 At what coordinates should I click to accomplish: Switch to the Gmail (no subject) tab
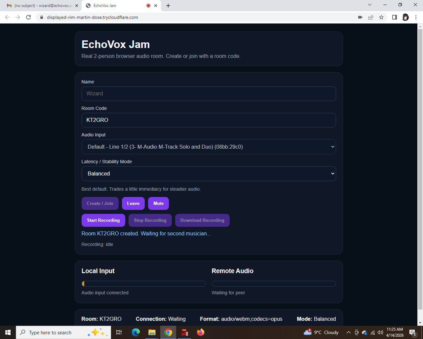(41, 6)
